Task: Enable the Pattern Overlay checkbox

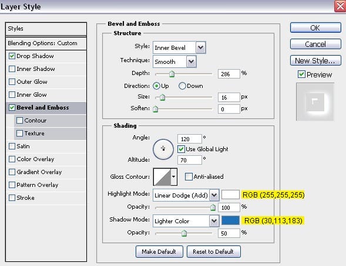Action: 12,185
